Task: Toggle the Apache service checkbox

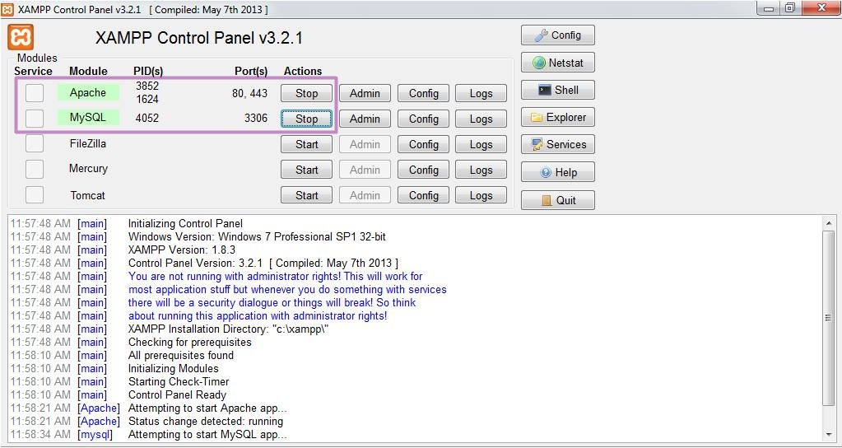Action: pyautogui.click(x=35, y=93)
